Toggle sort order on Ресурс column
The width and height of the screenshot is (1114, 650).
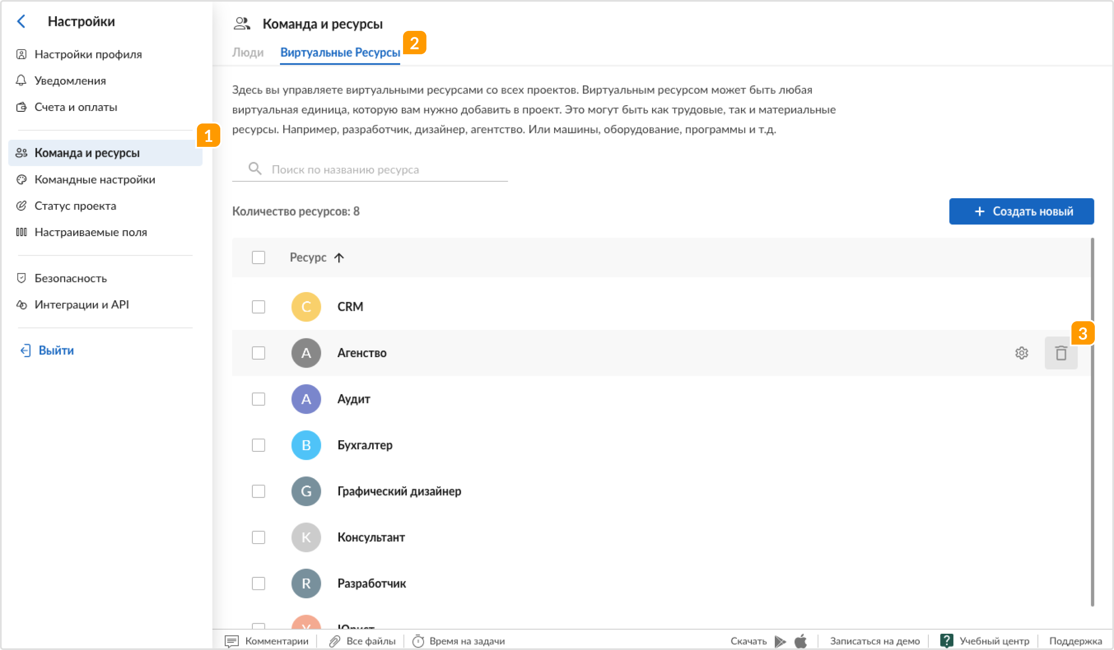click(x=317, y=257)
